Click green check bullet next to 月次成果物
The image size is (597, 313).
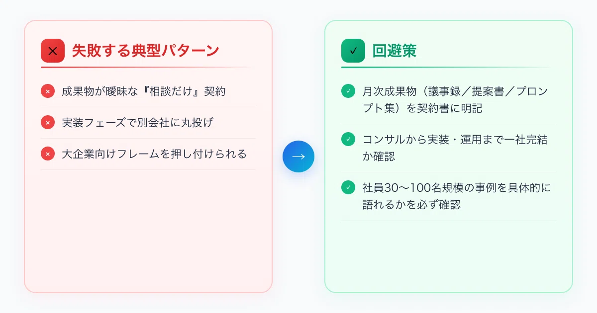[348, 91]
